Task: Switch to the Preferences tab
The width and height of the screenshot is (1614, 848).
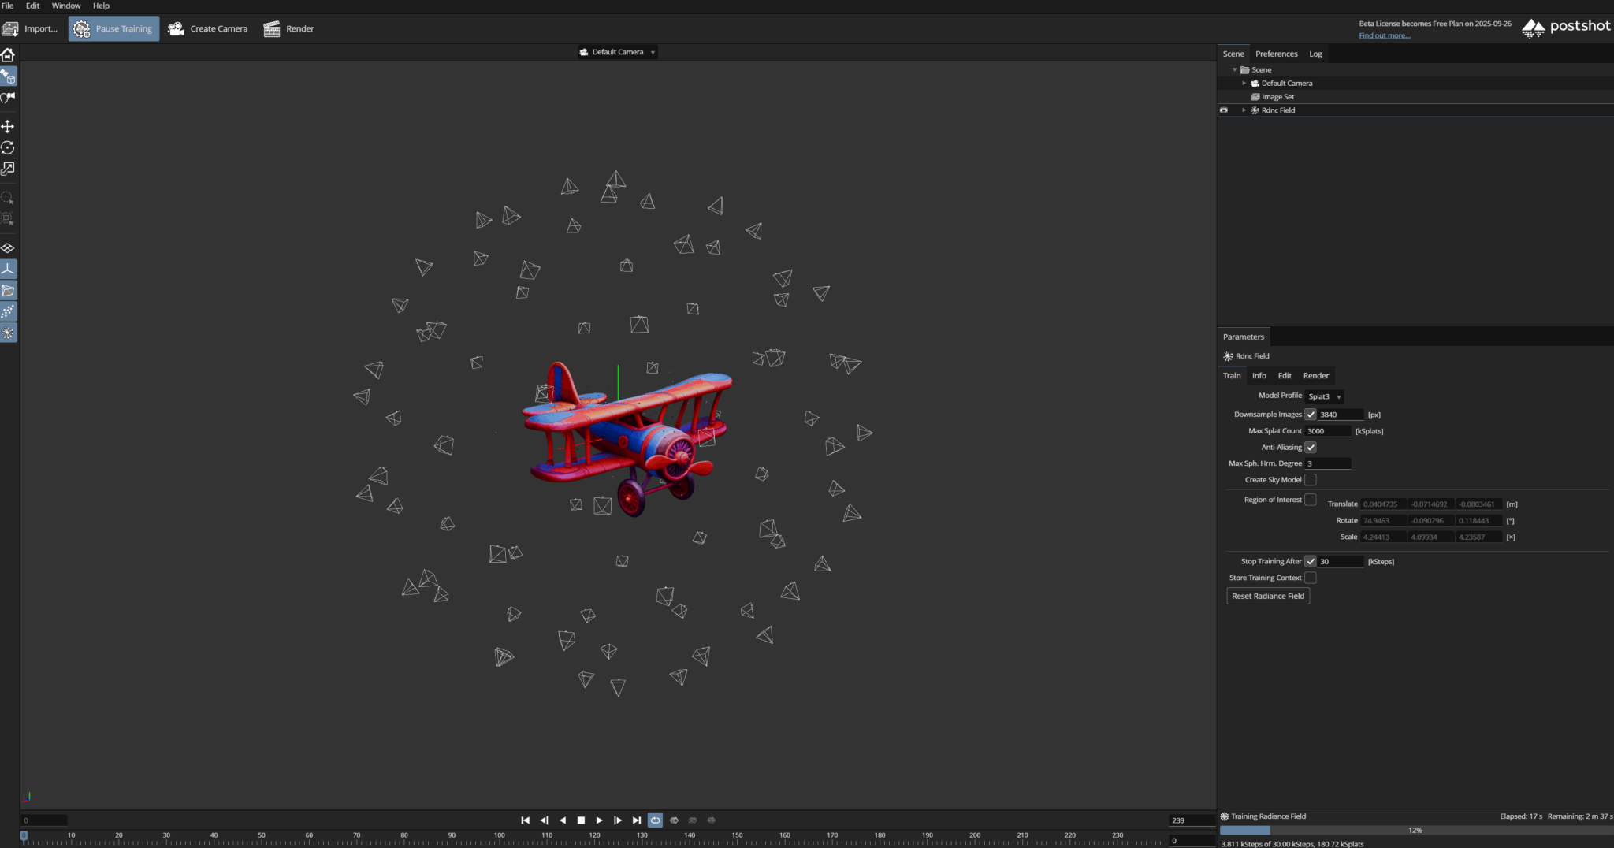Action: [x=1277, y=54]
